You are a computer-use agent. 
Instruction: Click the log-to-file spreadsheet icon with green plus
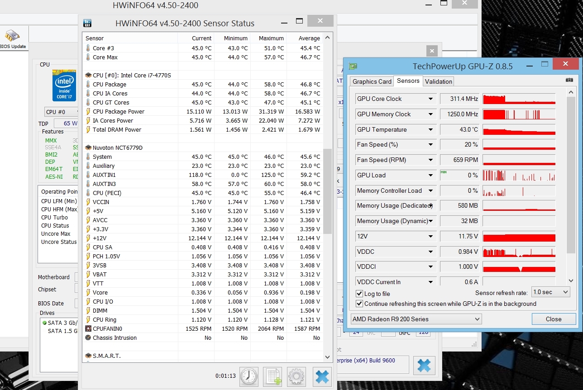[272, 376]
